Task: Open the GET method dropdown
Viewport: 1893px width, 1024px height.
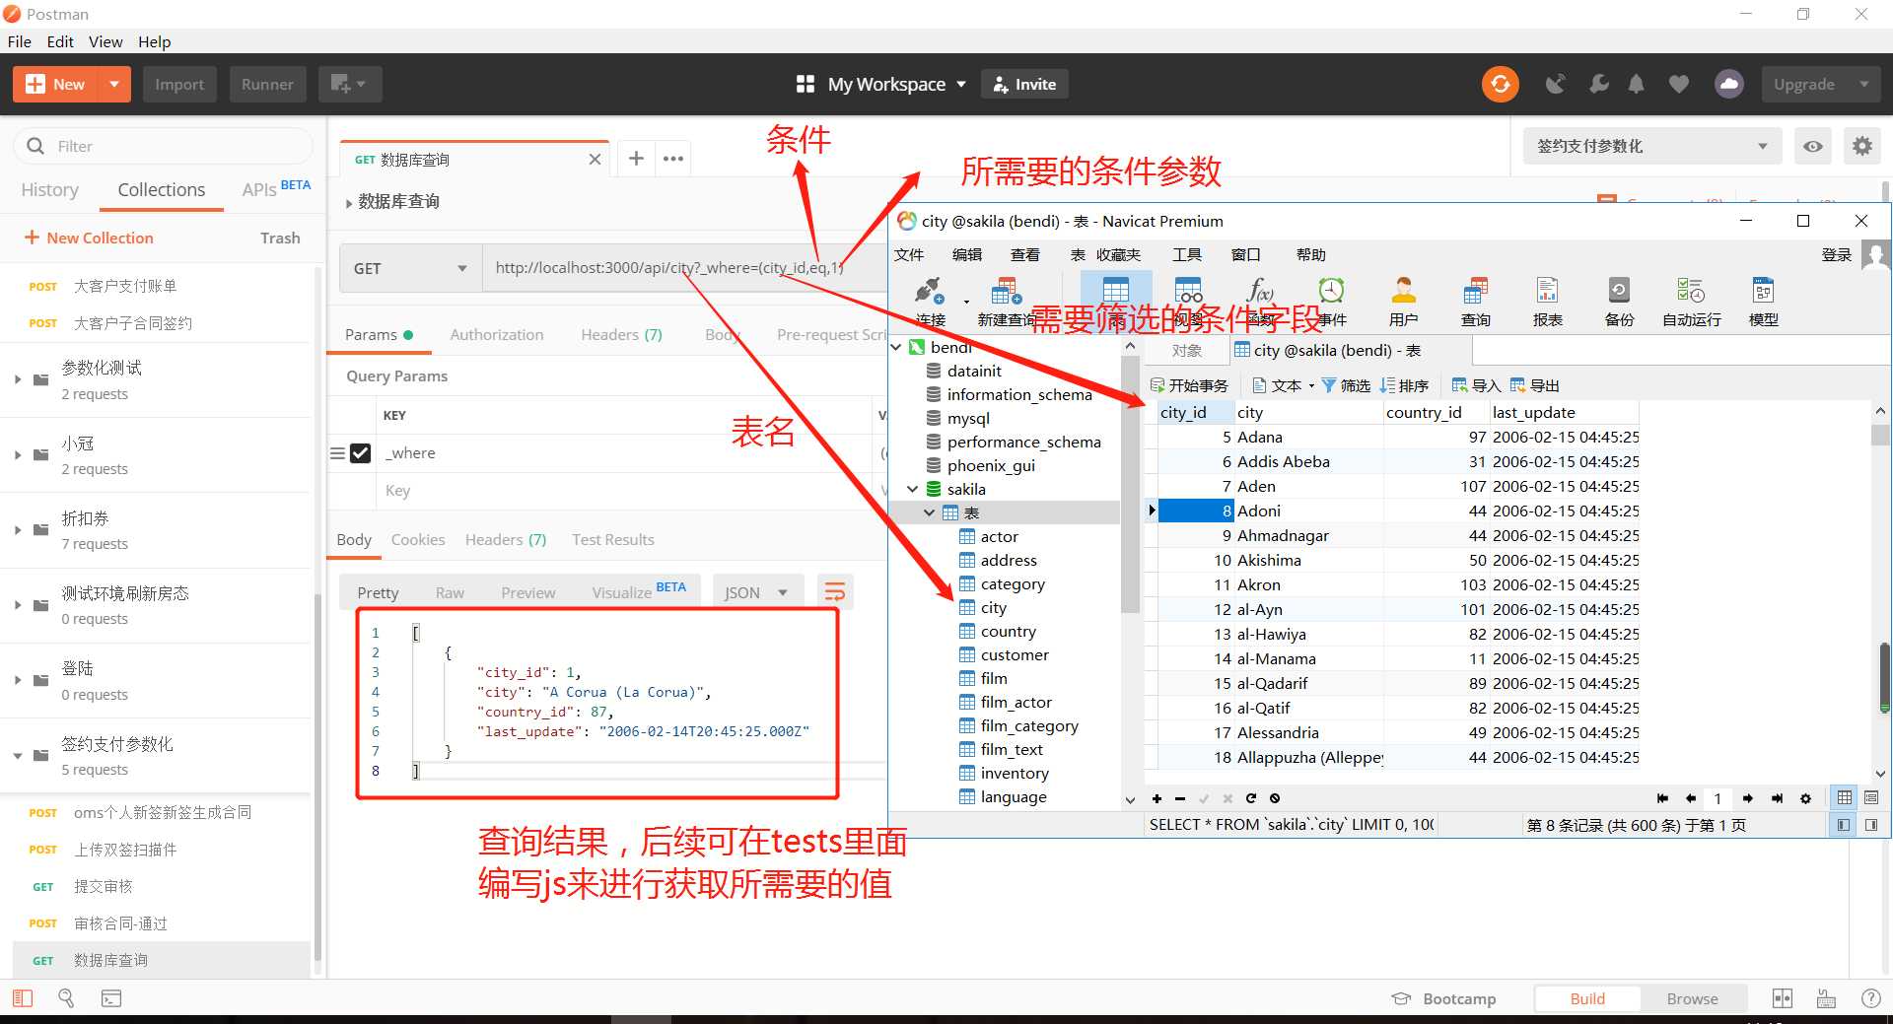Action: click(410, 268)
